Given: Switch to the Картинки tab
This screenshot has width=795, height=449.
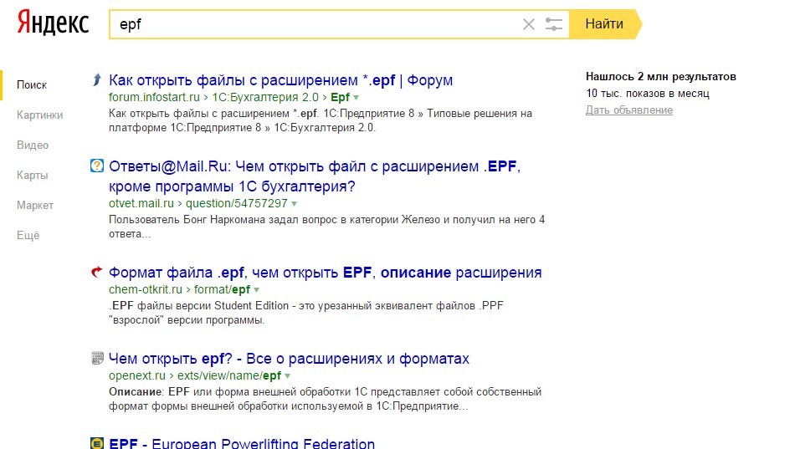Looking at the screenshot, I should point(39,115).
